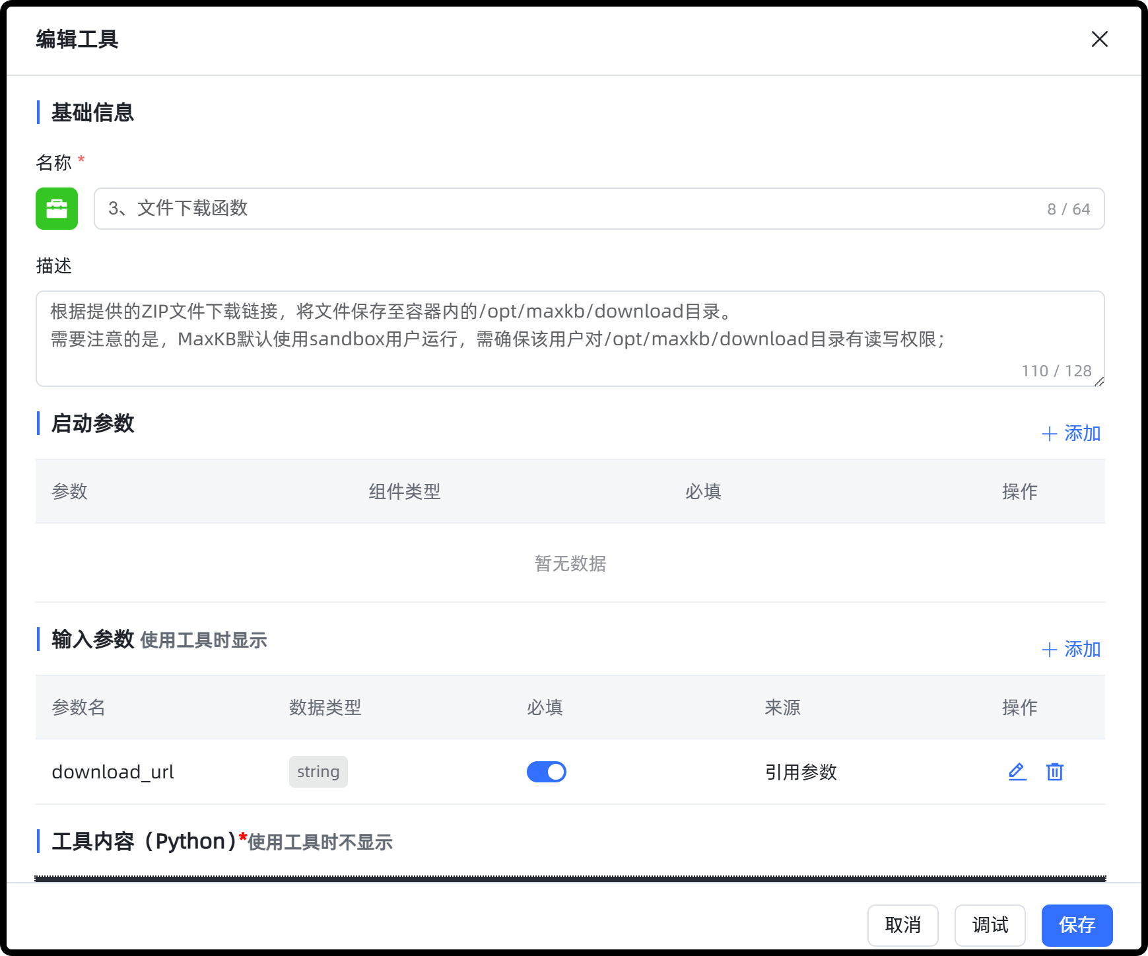
Task: Click the resize handle of the 描述 textarea
Action: coord(1099,382)
